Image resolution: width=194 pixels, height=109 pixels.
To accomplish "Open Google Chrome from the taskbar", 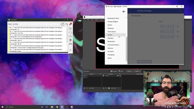I will click(x=57, y=107).
